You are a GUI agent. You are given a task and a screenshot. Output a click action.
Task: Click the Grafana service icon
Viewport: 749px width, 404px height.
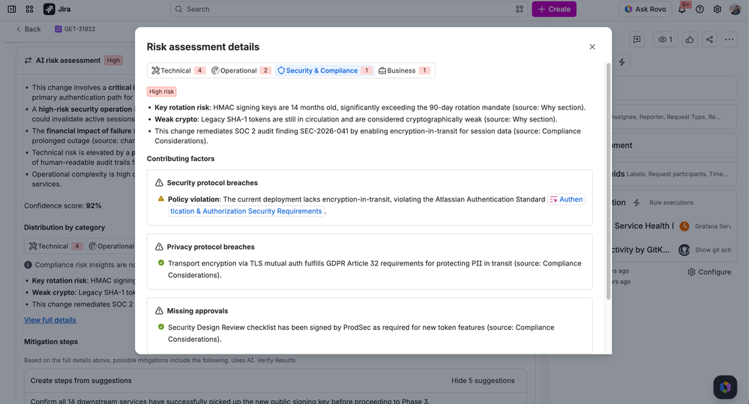(685, 226)
